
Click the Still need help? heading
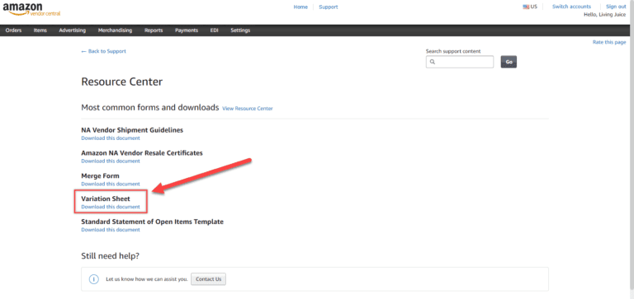(111, 256)
